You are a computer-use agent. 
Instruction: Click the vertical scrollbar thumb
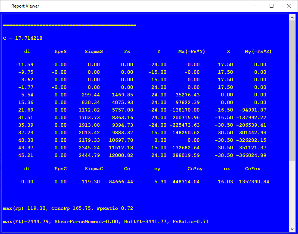pyautogui.click(x=292, y=91)
